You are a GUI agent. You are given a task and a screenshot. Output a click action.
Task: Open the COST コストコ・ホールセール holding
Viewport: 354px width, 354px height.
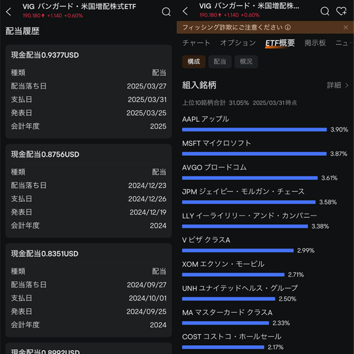(265, 342)
